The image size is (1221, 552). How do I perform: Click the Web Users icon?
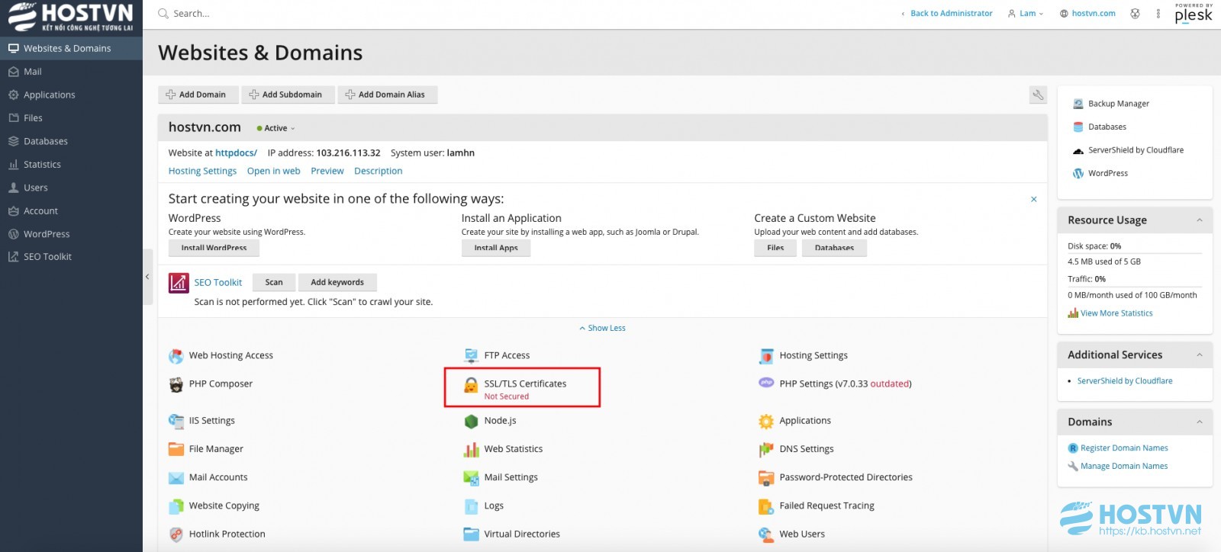point(766,534)
